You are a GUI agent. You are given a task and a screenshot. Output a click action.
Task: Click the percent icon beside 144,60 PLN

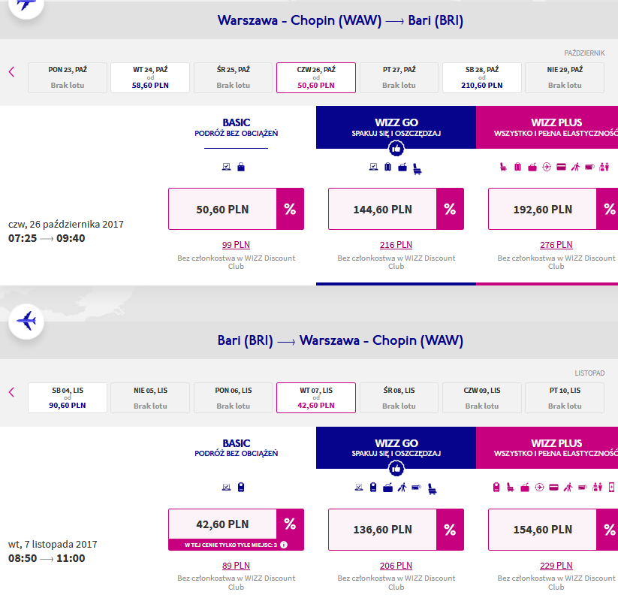450,209
